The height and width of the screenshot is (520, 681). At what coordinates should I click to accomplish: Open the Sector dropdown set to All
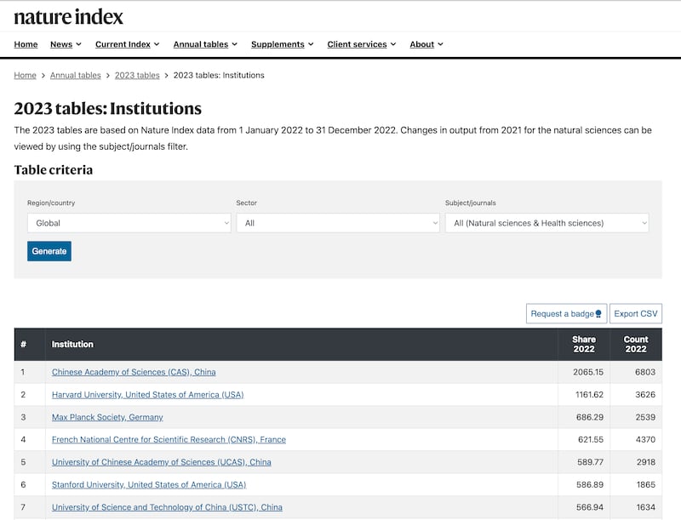point(338,223)
